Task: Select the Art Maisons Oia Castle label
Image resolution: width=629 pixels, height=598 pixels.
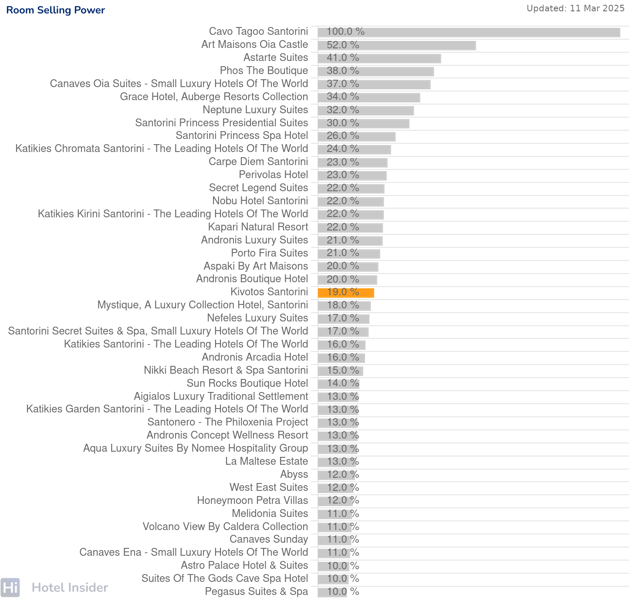Action: [254, 44]
